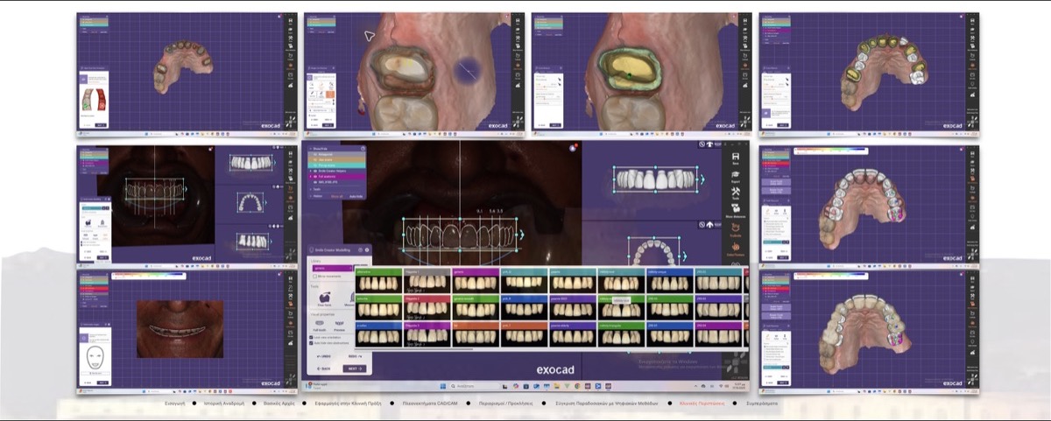Click BACK in Smile Creator panel
Viewport: 1051px width, 421px height.
coord(322,368)
